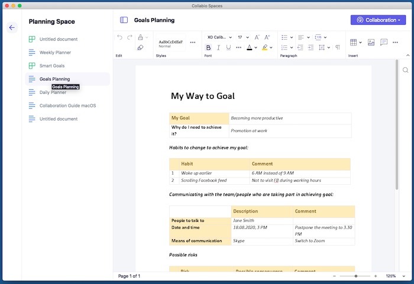Image resolution: width=414 pixels, height=284 pixels.
Task: Open the font size 17 dropdown
Action: [243, 37]
